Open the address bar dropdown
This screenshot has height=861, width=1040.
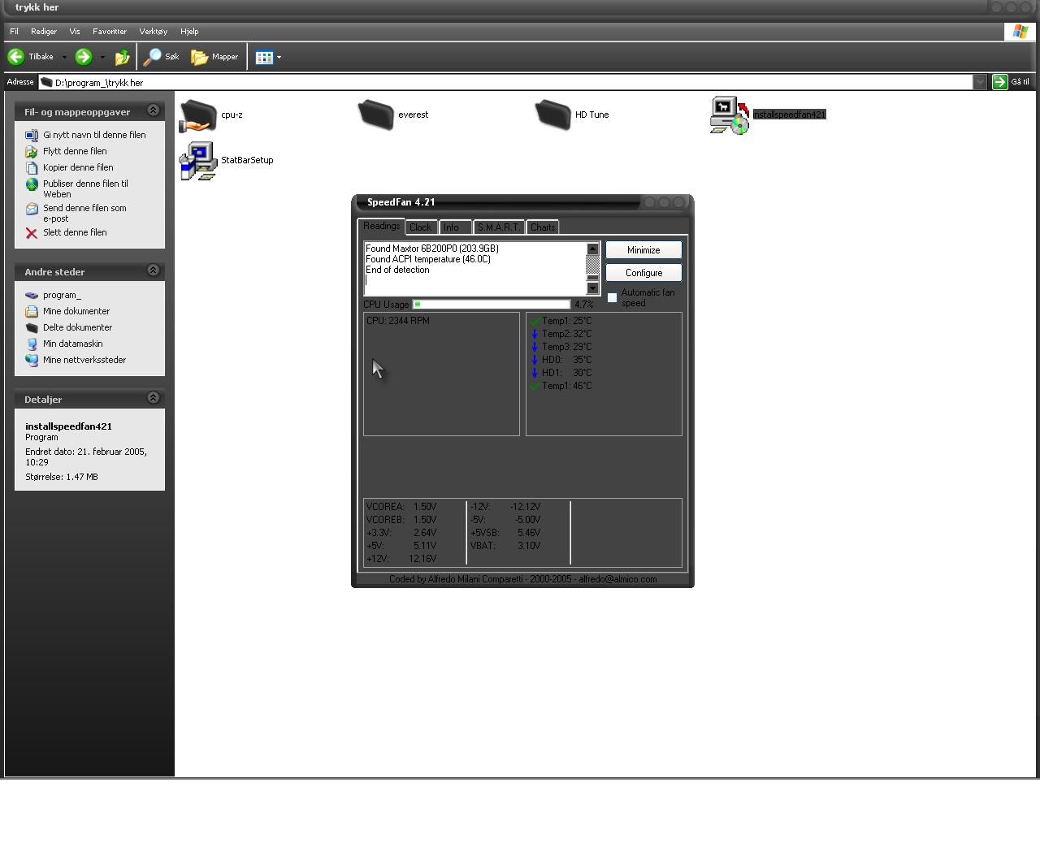click(x=980, y=82)
